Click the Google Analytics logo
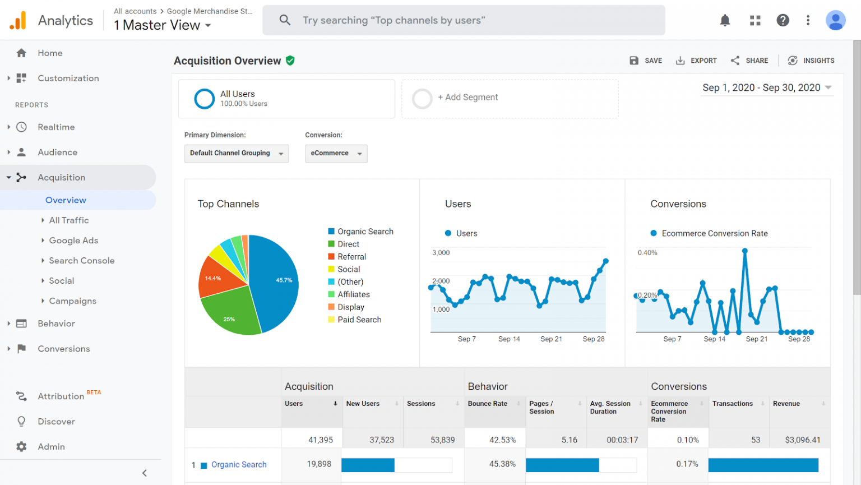The height and width of the screenshot is (485, 861). point(18,21)
